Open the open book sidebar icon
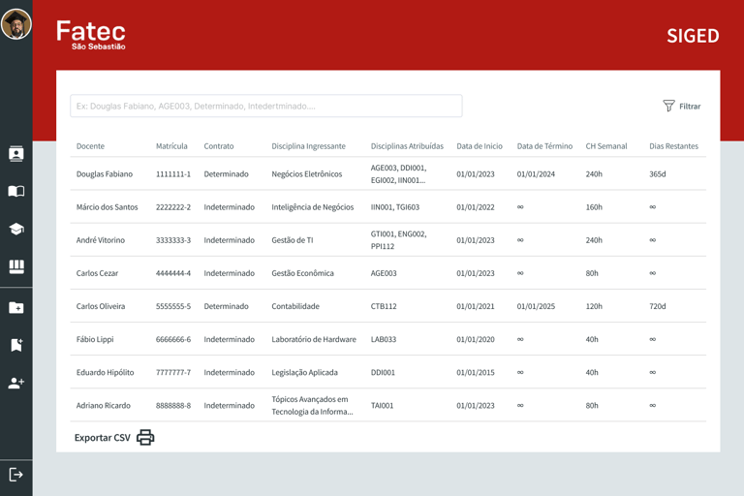744x496 pixels. tap(16, 191)
